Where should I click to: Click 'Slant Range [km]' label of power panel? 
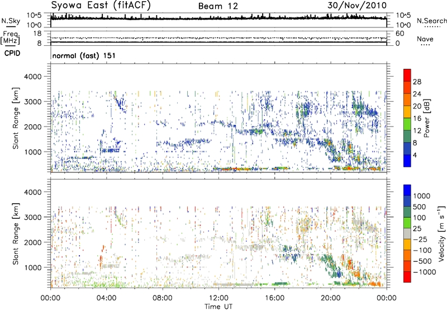[x=16, y=118]
